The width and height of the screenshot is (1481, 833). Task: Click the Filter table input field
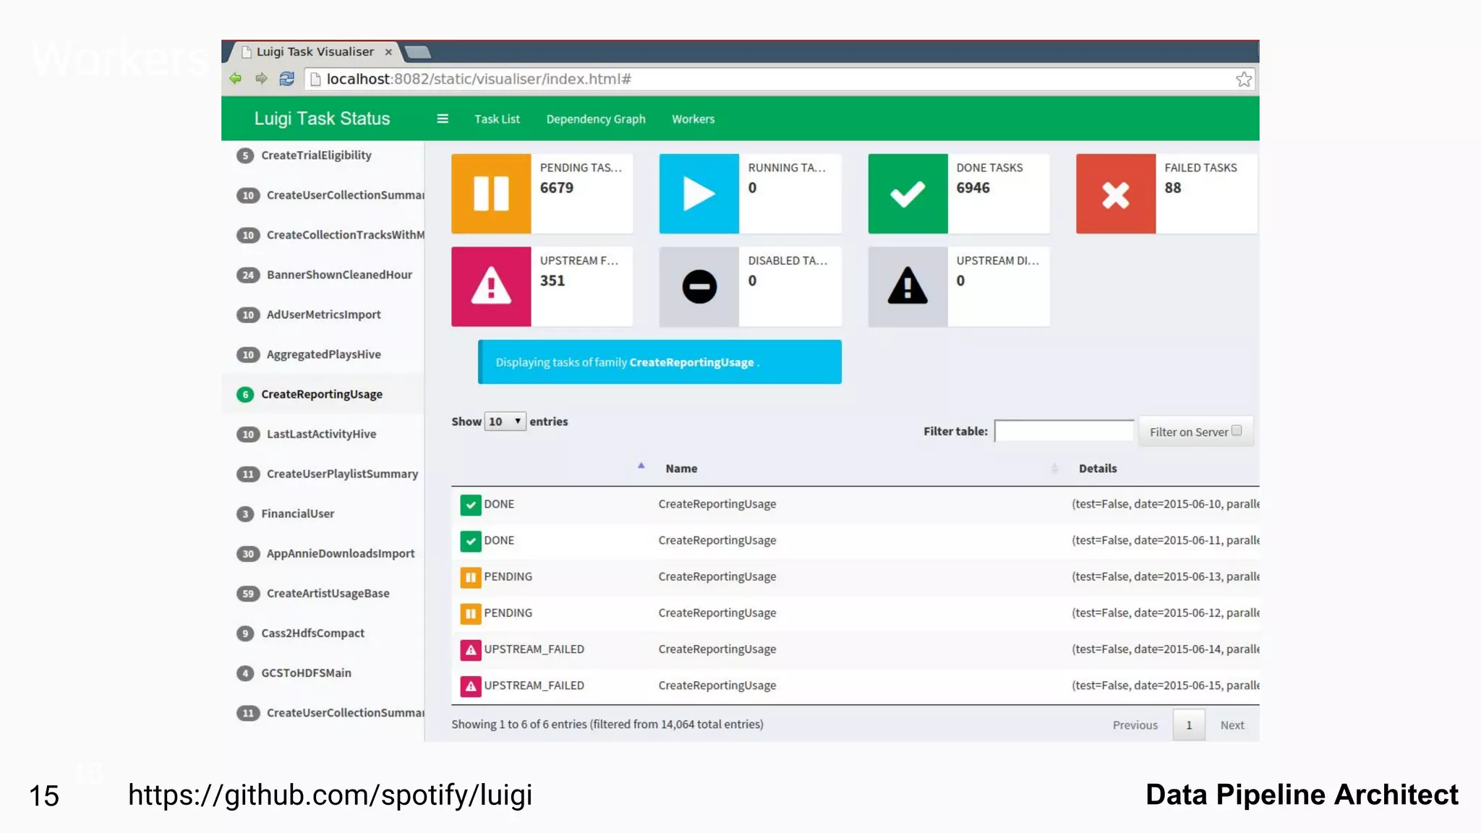1064,431
